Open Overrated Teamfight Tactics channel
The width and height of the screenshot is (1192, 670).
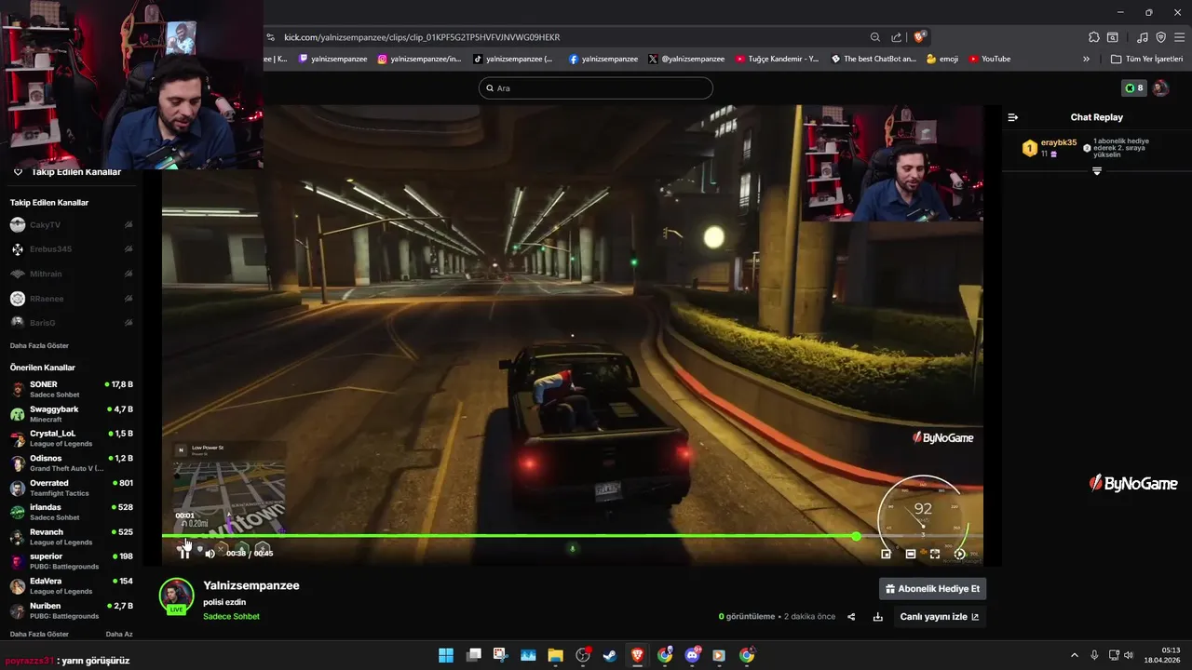(x=71, y=488)
